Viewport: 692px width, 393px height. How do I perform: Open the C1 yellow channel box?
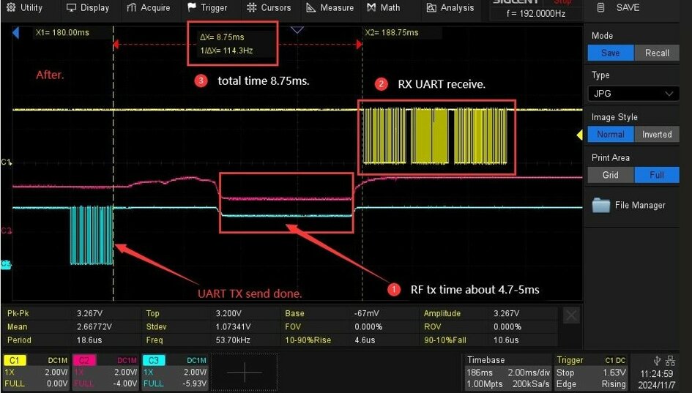click(x=36, y=372)
